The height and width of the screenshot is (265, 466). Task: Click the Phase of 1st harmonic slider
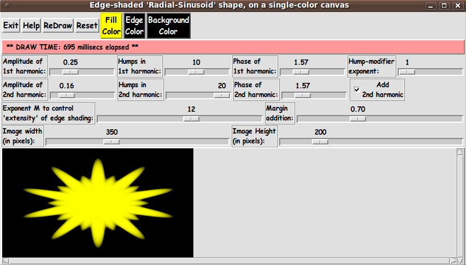300,71
